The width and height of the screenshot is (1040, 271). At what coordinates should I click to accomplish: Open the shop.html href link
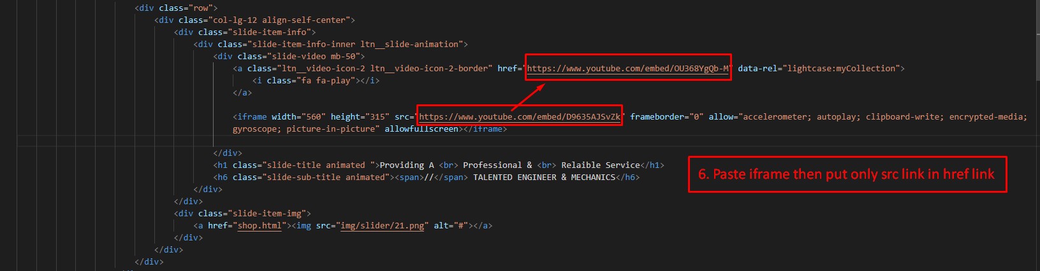(x=259, y=226)
